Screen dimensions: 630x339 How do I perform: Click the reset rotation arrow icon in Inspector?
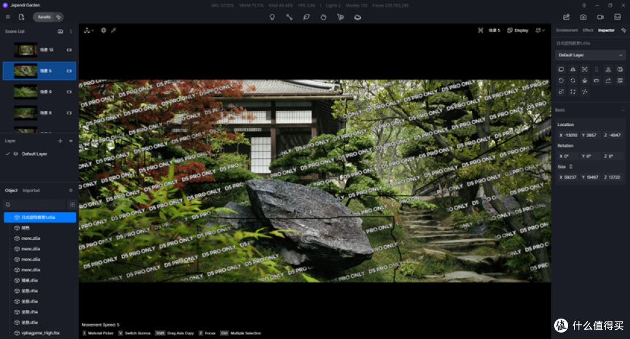[561, 81]
